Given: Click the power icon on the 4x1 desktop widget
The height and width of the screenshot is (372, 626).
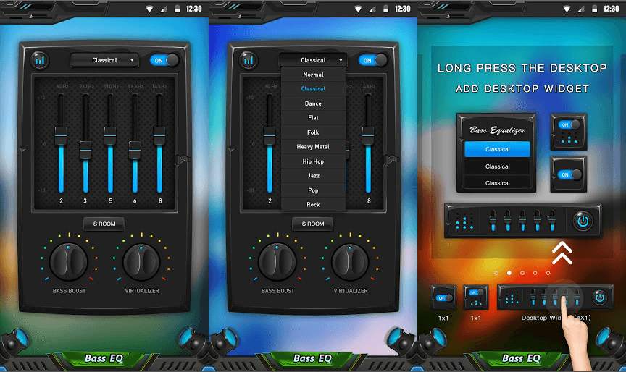Looking at the screenshot, I should pos(599,297).
